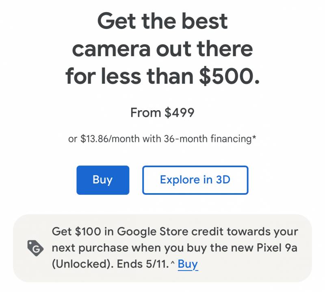Click the $100 amount in the promo banner
Image resolution: width=325 pixels, height=292 pixels.
(x=88, y=231)
